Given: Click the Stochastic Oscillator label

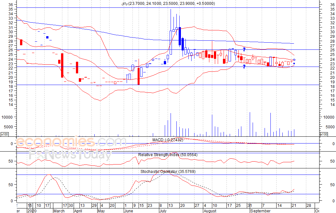Looking at the screenshot, I should 168,172.
